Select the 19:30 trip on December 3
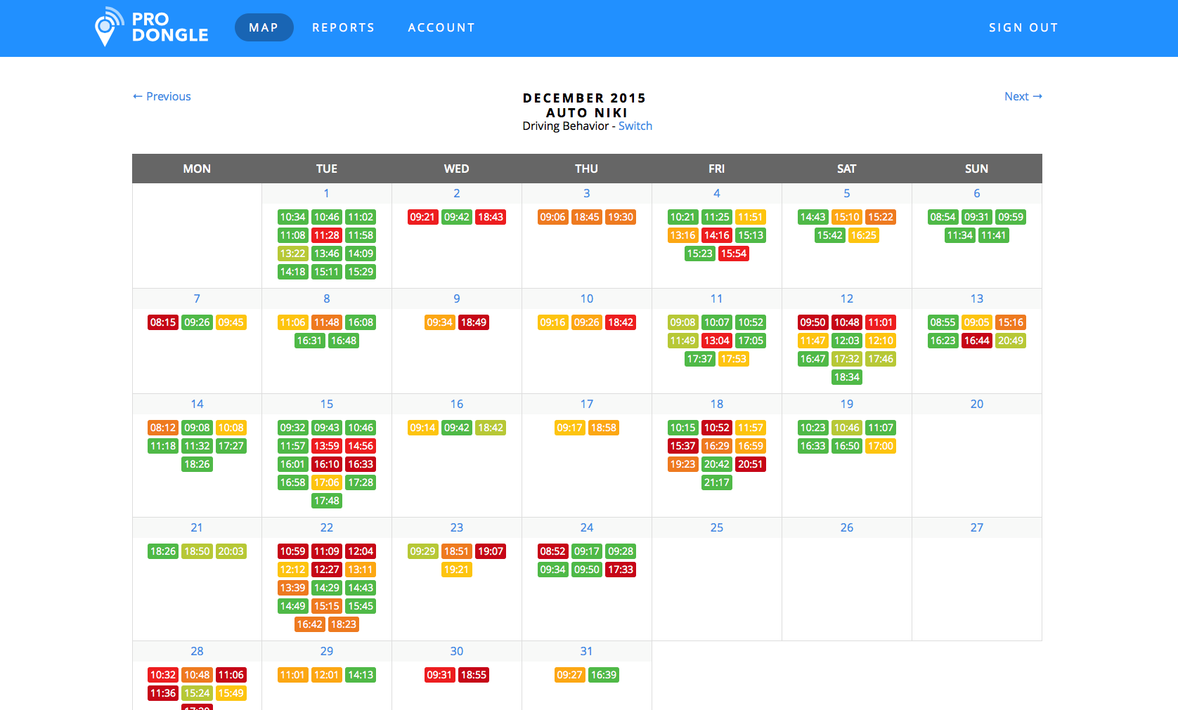Viewport: 1178px width, 710px height. pyautogui.click(x=620, y=217)
